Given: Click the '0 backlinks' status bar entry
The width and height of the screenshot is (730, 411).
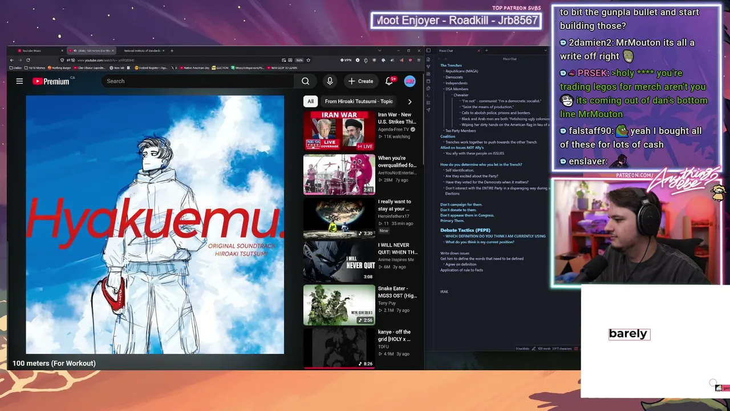Looking at the screenshot, I should coord(522,348).
